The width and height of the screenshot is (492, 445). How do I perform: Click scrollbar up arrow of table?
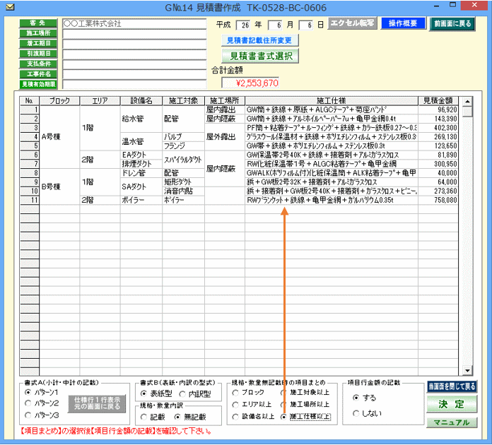click(x=467, y=101)
